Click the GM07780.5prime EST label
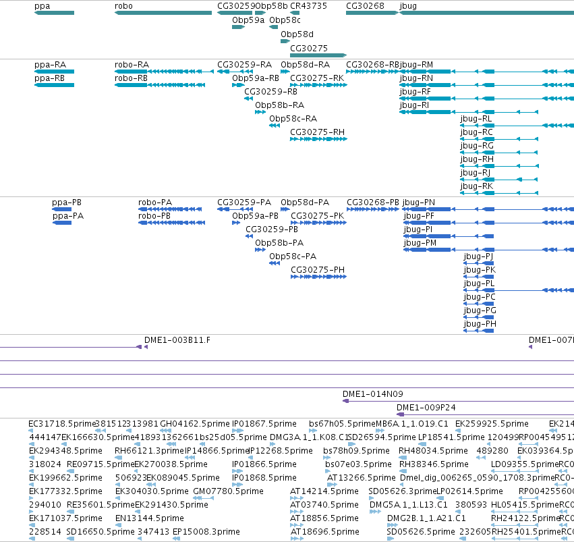This screenshot has height=542, width=574. 228,491
